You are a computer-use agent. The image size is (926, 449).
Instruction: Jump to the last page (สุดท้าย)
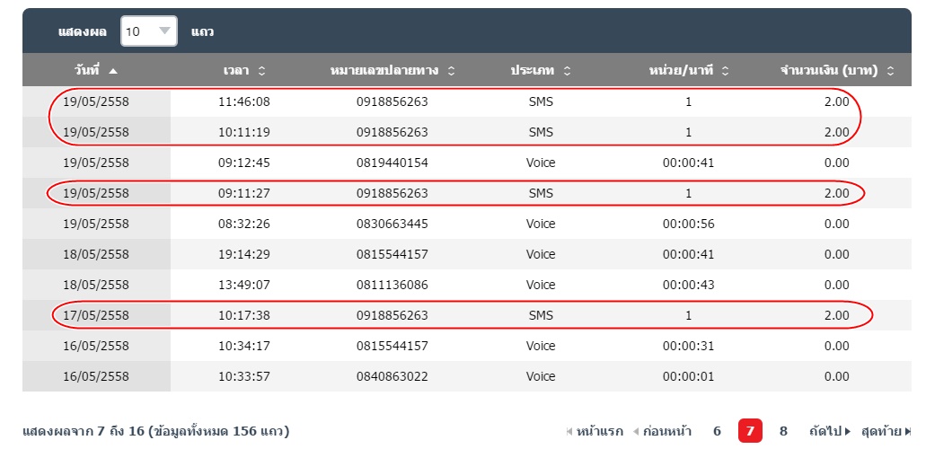pos(885,431)
